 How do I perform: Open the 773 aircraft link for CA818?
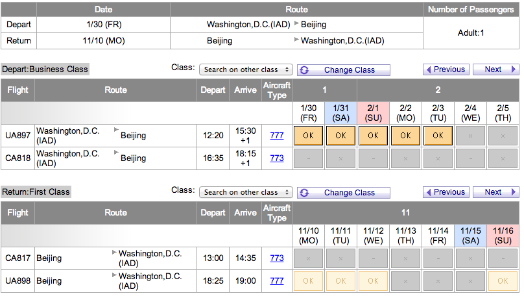tap(277, 158)
